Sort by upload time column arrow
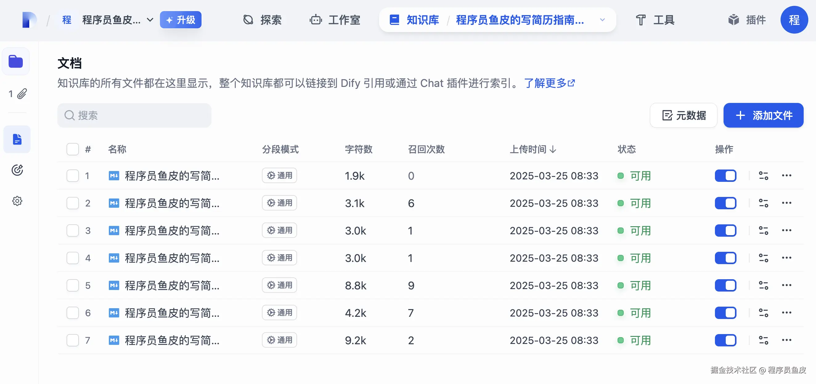The height and width of the screenshot is (384, 816). [x=553, y=149]
